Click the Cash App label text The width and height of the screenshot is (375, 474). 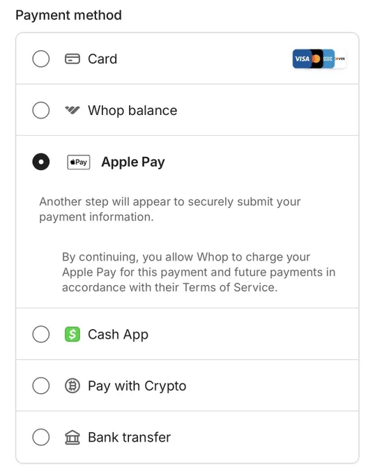click(x=118, y=335)
